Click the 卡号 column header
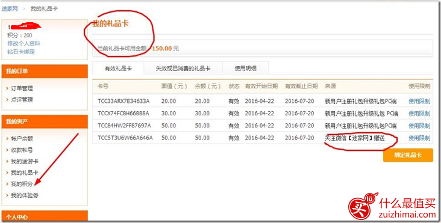 tap(102, 87)
